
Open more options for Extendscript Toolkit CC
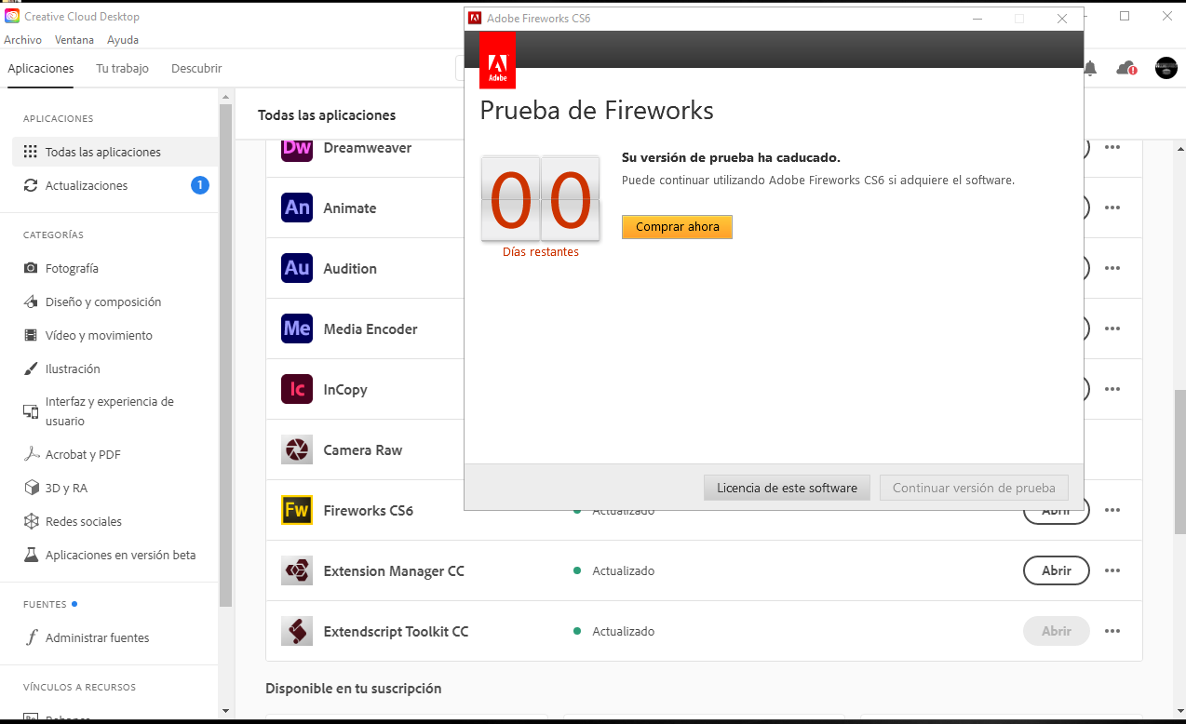[x=1112, y=631]
